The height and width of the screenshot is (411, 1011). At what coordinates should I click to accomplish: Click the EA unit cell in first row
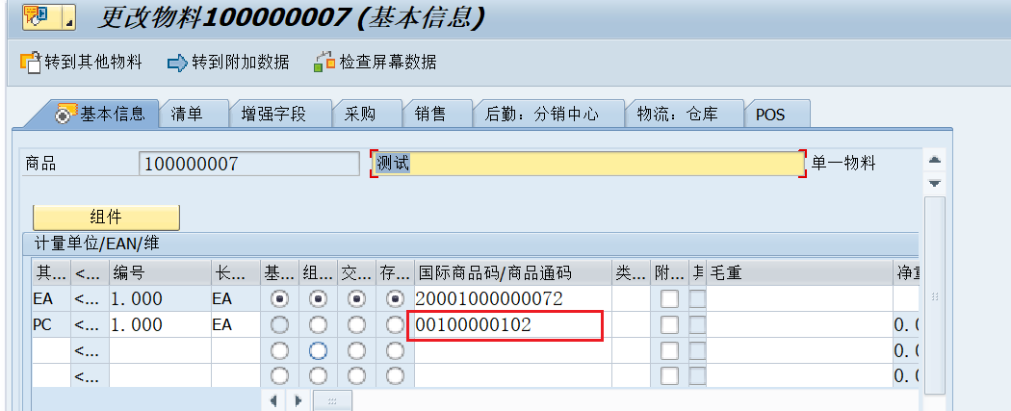pos(51,299)
